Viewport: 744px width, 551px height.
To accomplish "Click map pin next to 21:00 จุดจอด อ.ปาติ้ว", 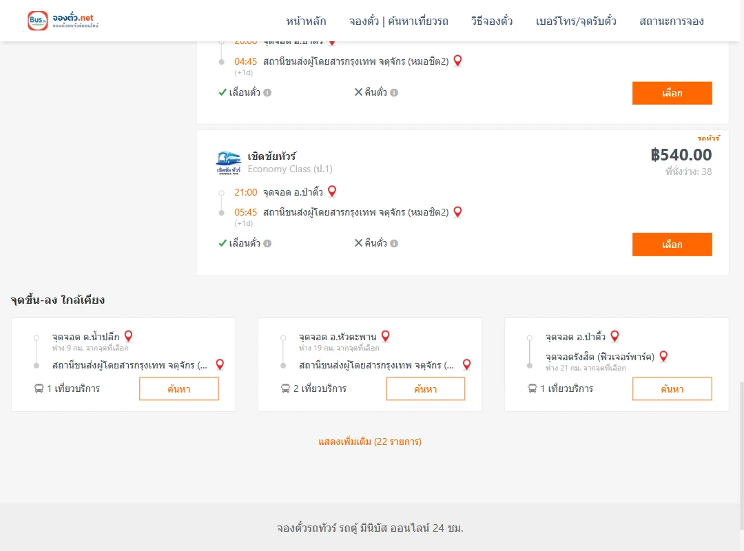I will coord(332,191).
